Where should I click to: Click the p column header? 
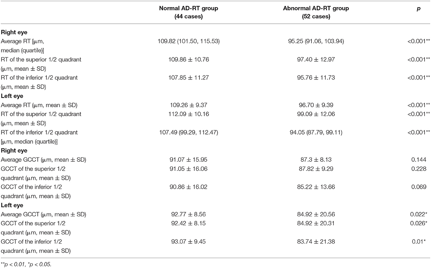click(419, 9)
